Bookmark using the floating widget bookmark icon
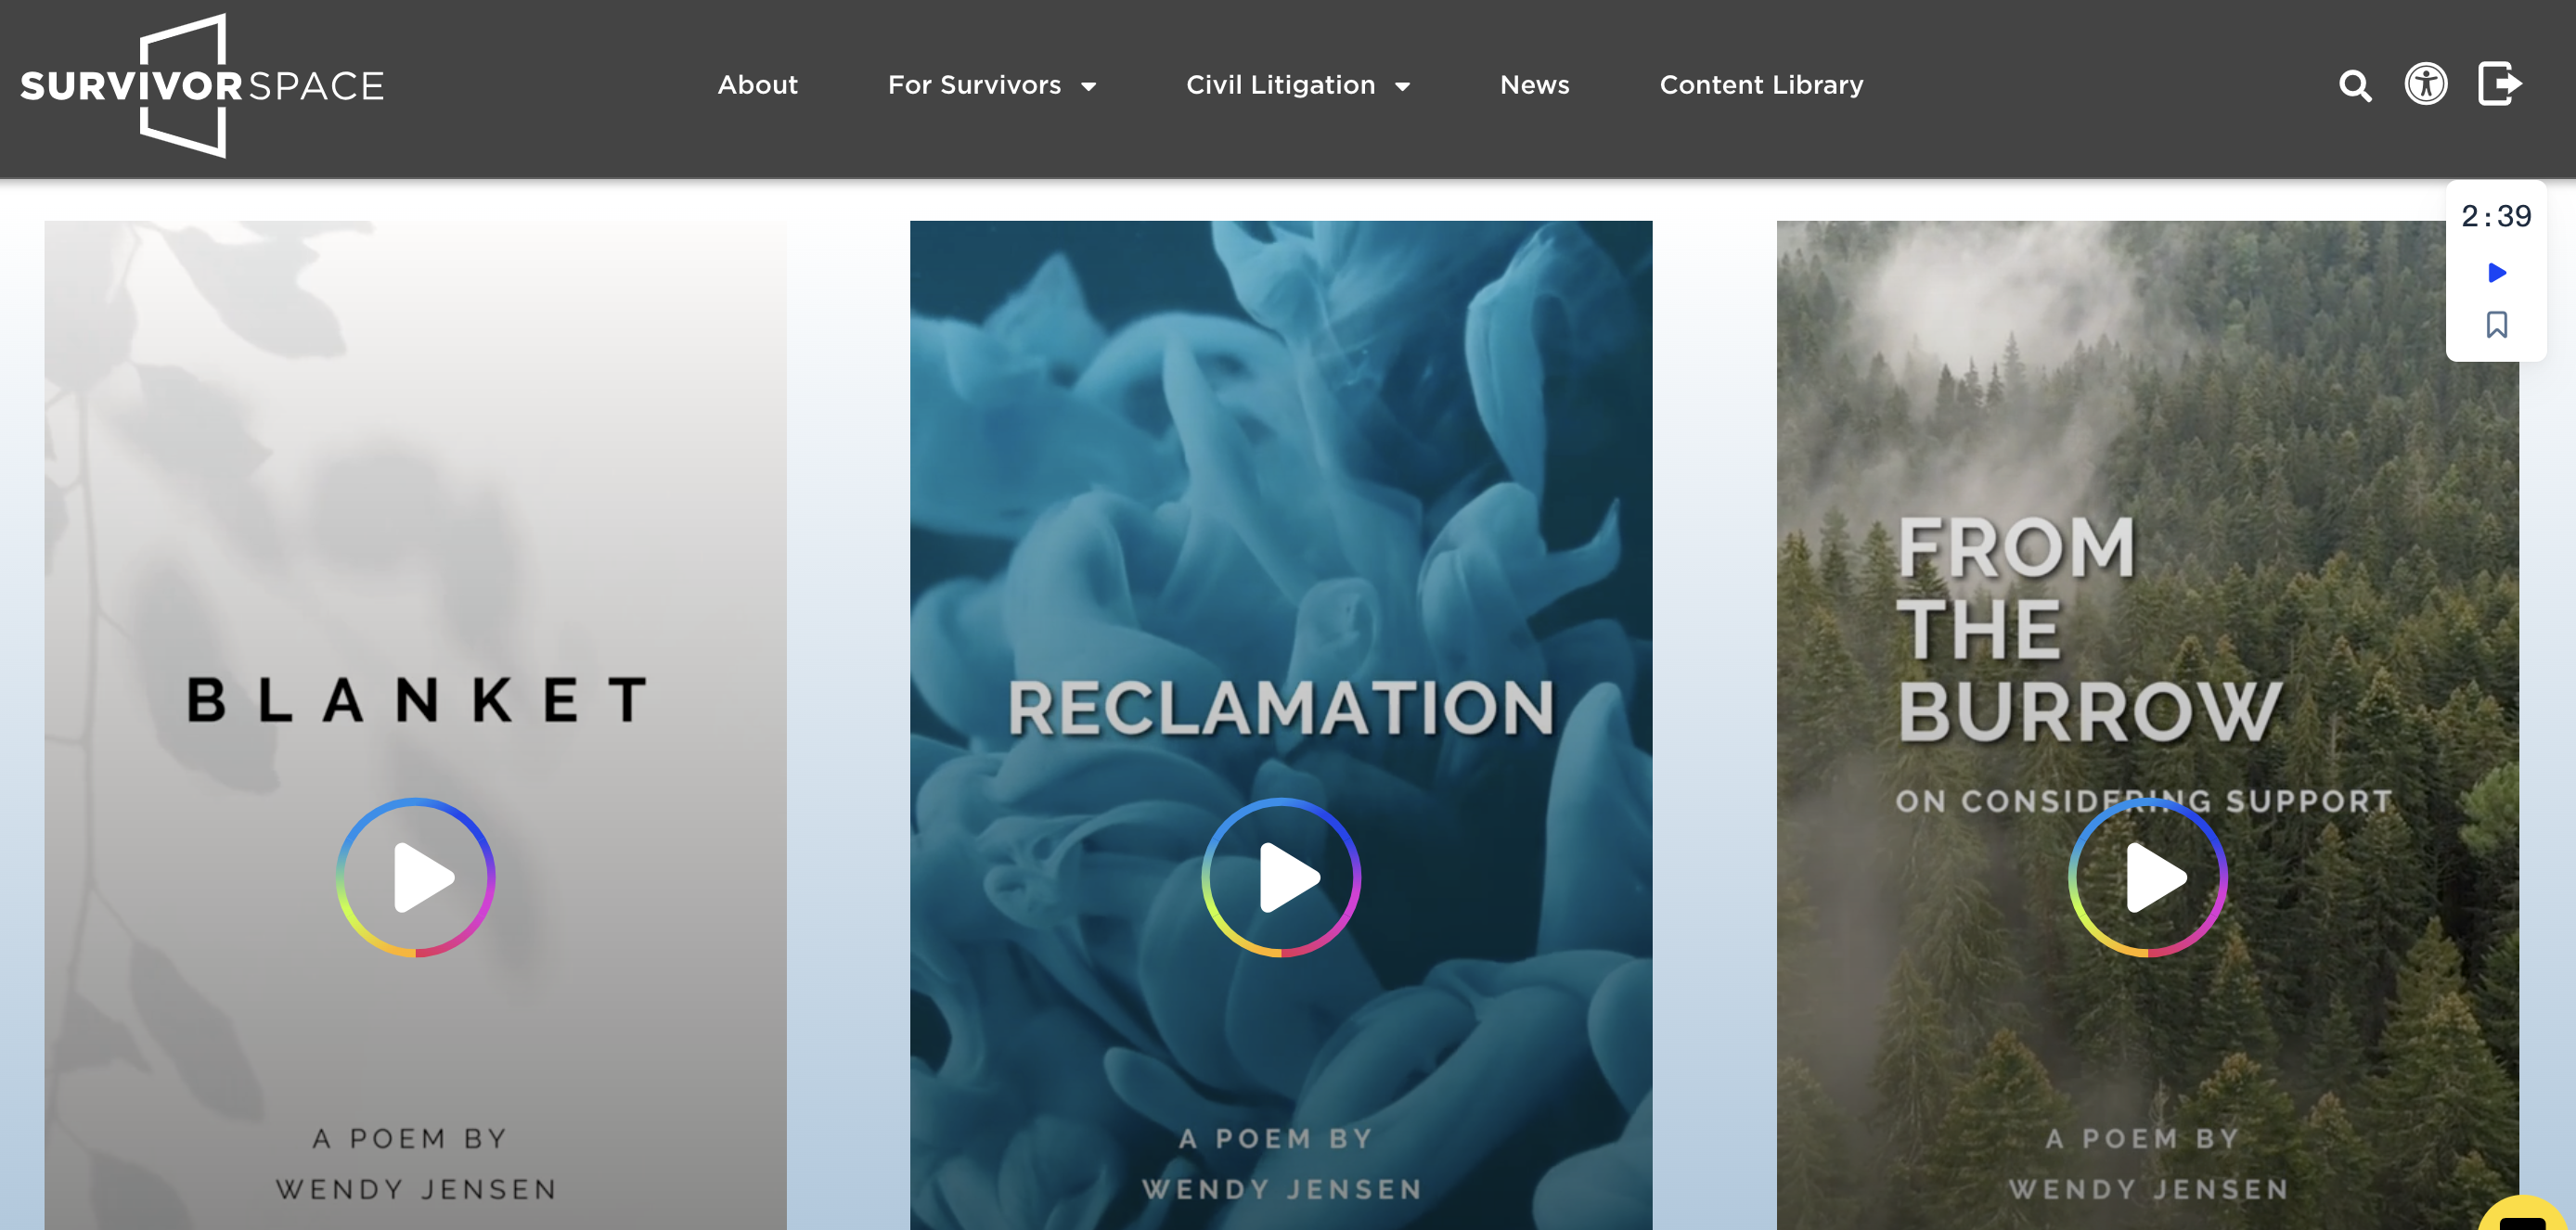 pyautogui.click(x=2497, y=325)
